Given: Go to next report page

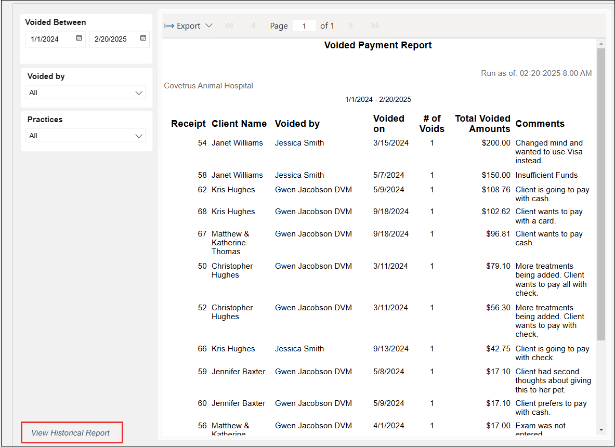Looking at the screenshot, I should 351,25.
